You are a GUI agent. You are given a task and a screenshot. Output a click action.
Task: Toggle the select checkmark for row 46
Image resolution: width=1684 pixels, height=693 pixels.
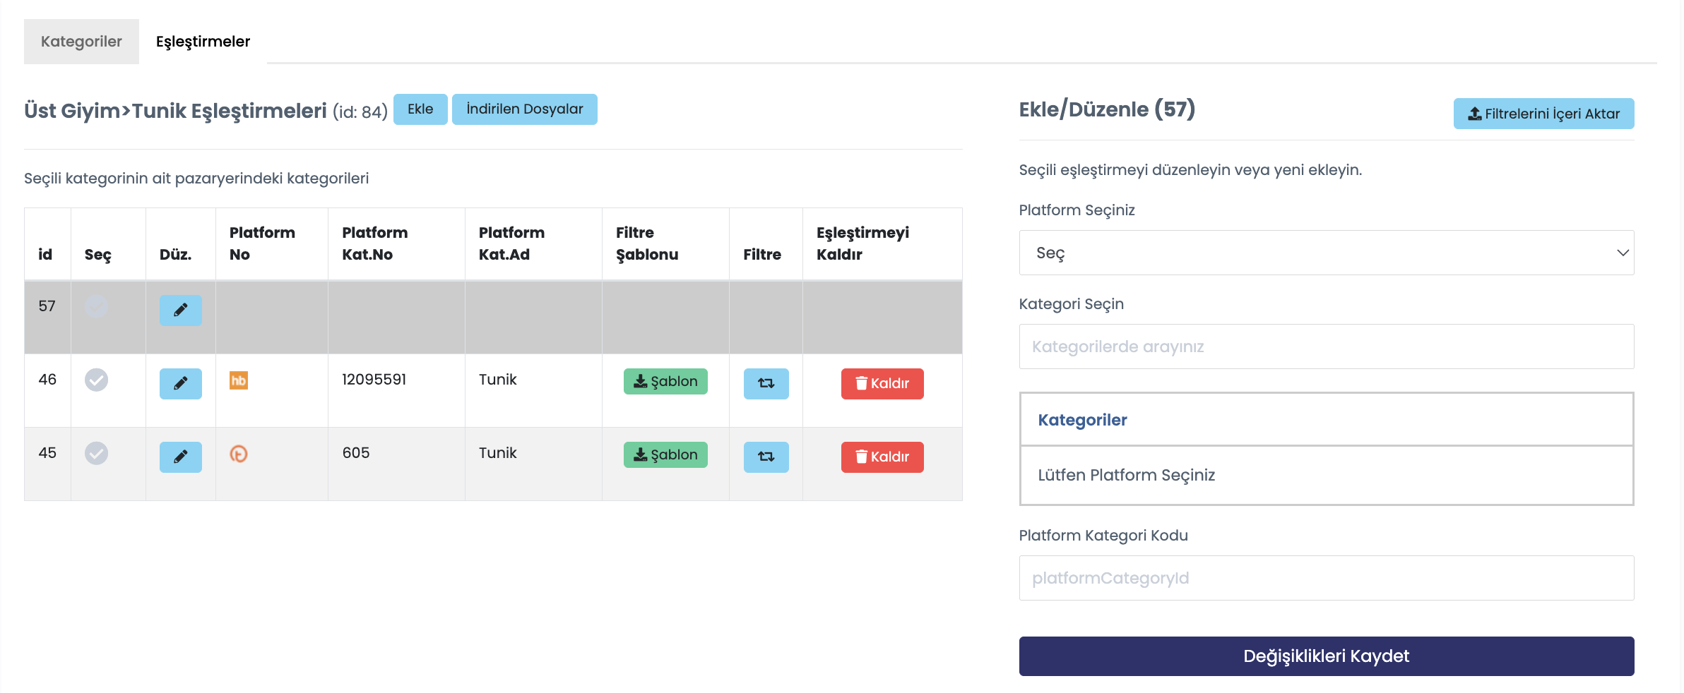[97, 380]
